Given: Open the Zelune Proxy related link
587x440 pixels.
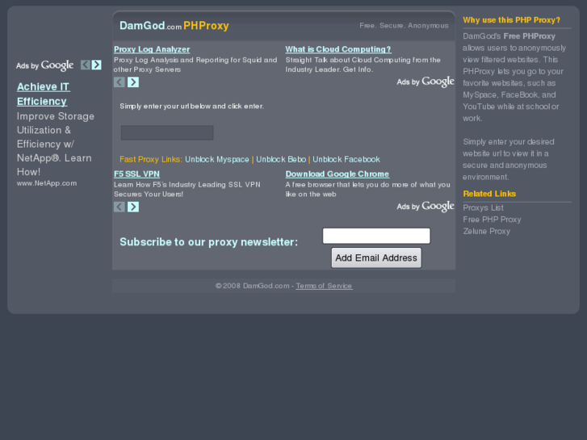Looking at the screenshot, I should point(486,231).
